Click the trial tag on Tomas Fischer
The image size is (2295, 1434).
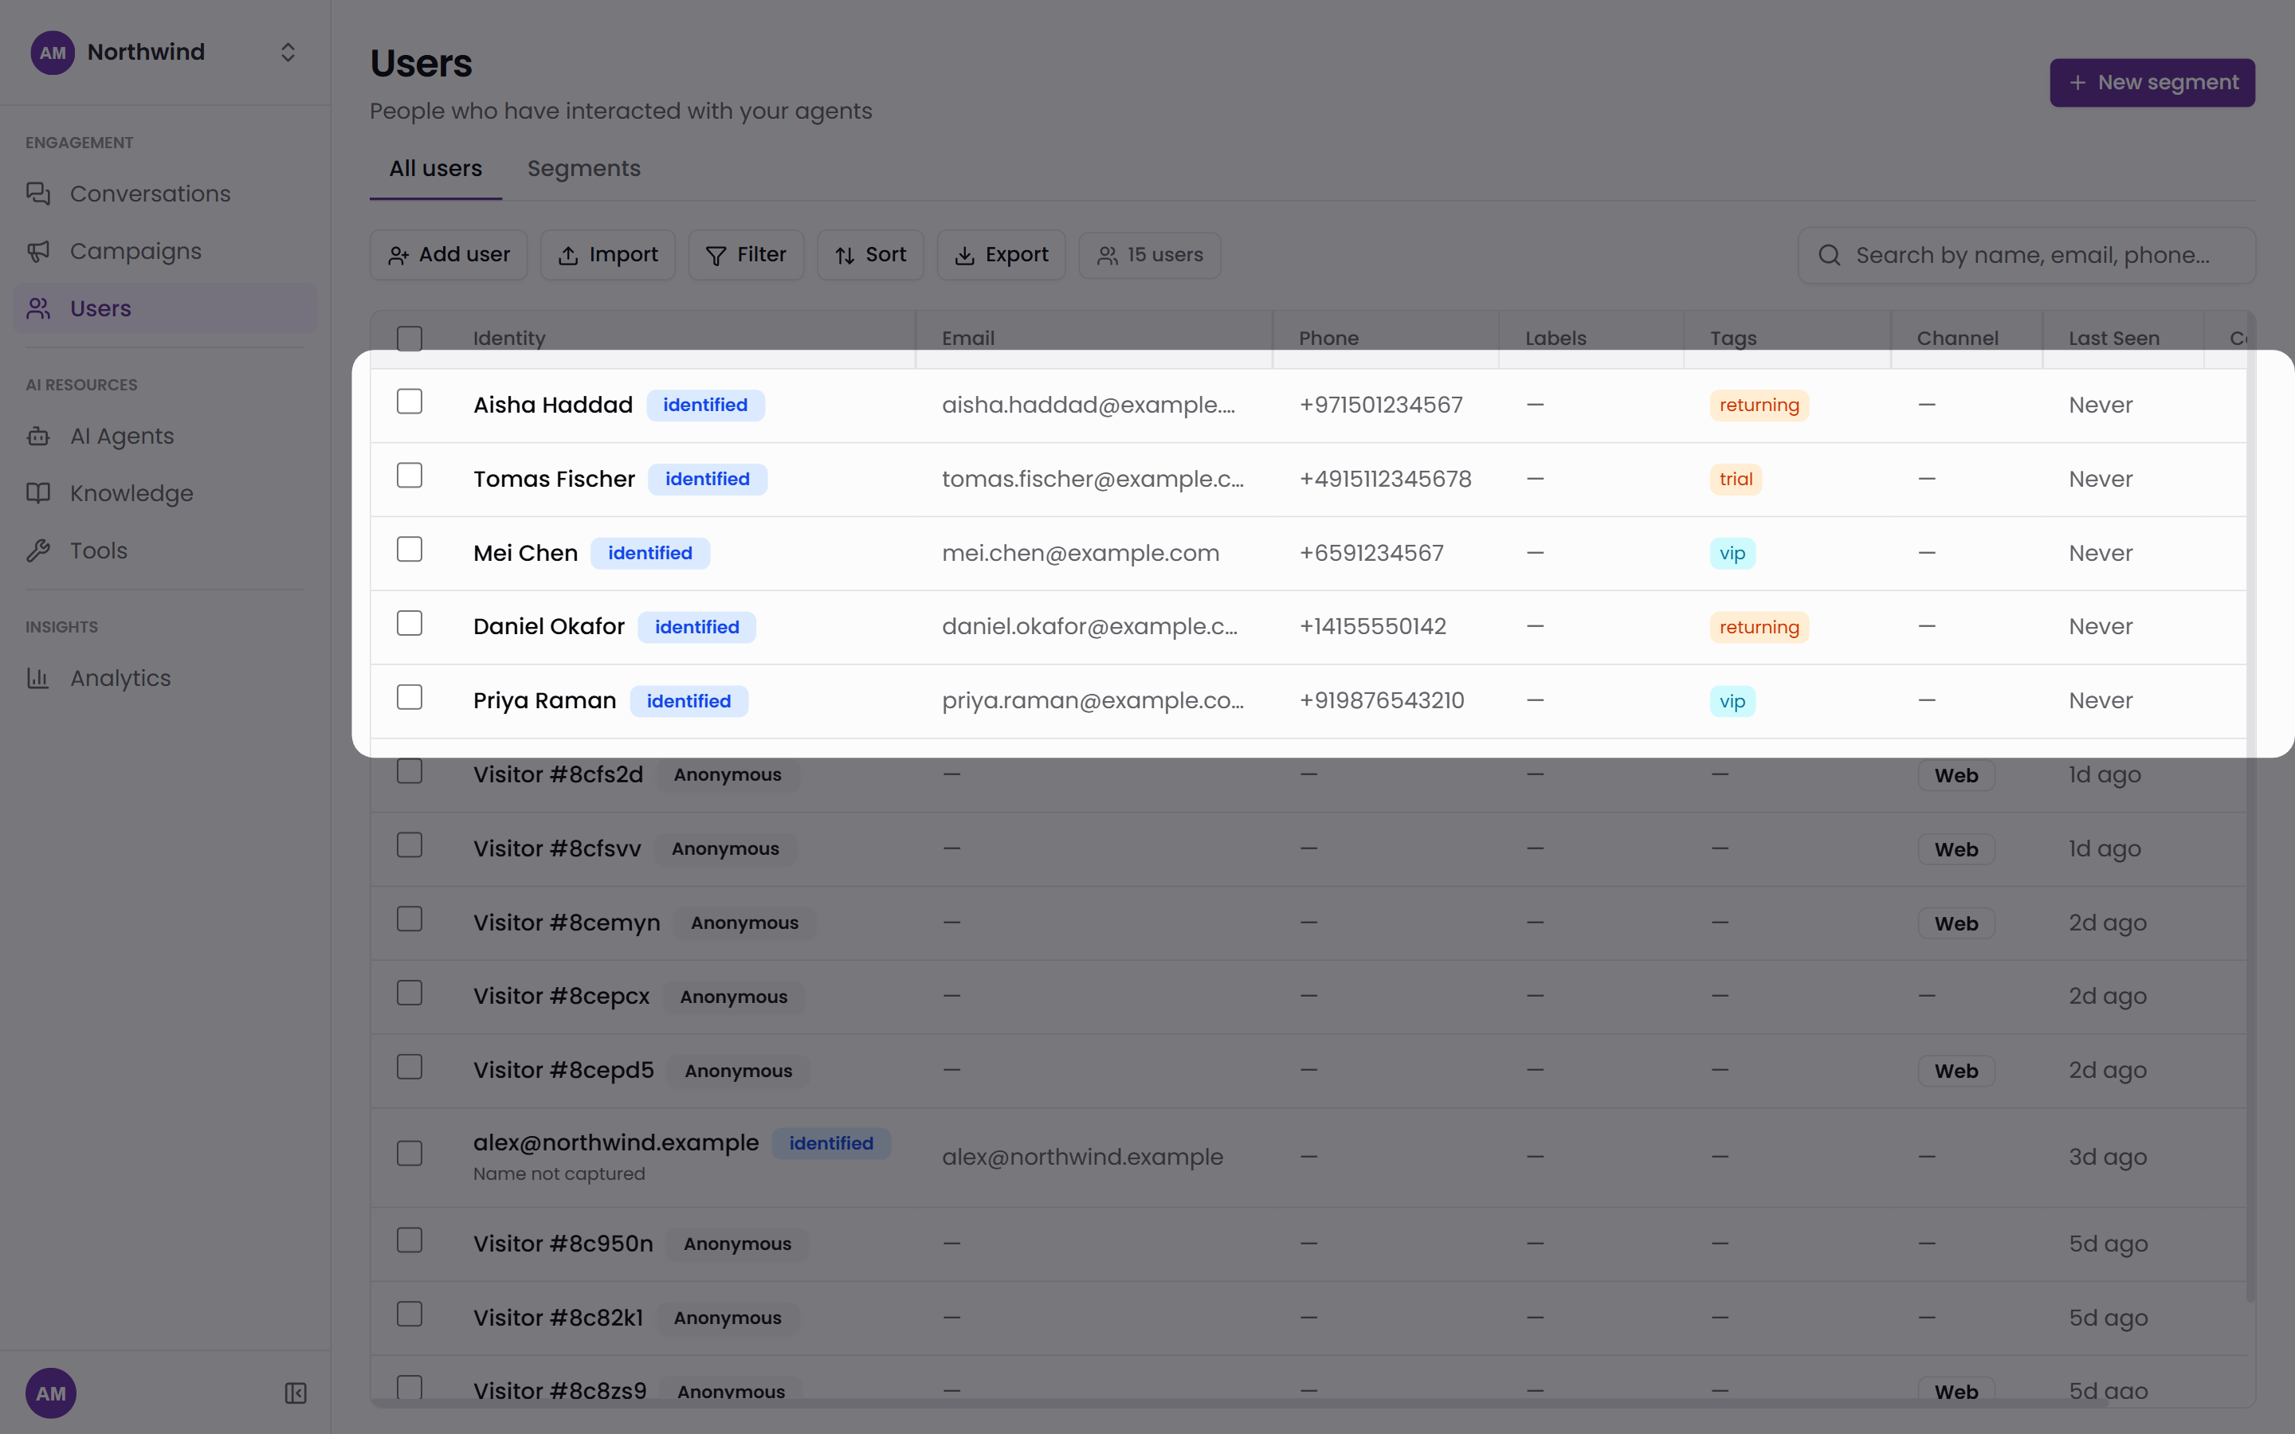point(1736,479)
